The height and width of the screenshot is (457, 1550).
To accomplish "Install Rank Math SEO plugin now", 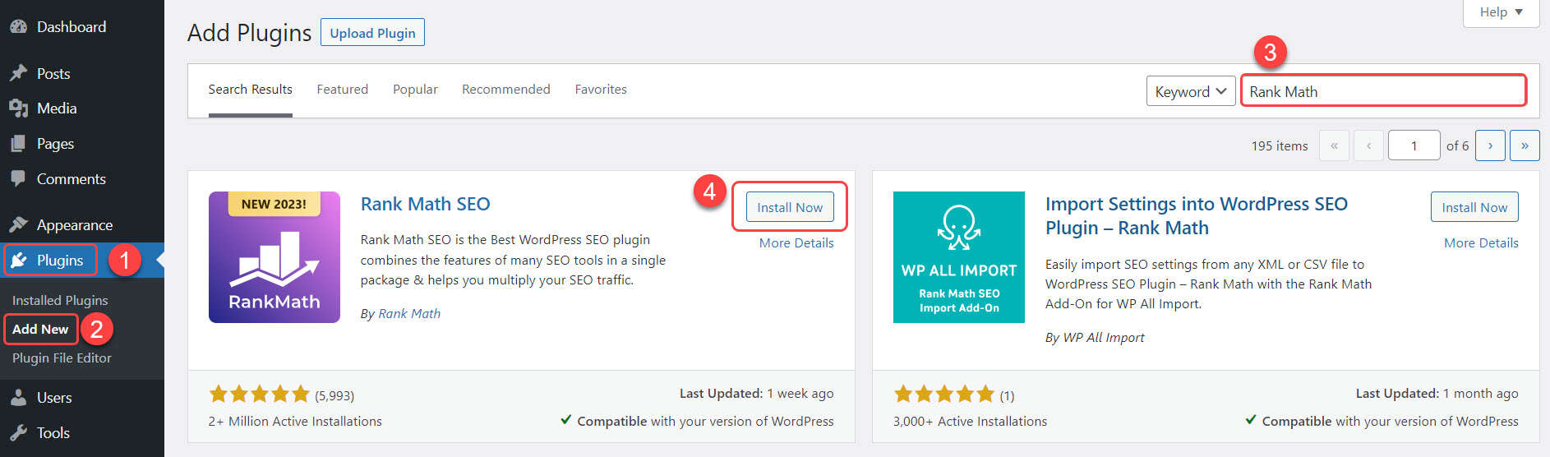I will pyautogui.click(x=790, y=207).
